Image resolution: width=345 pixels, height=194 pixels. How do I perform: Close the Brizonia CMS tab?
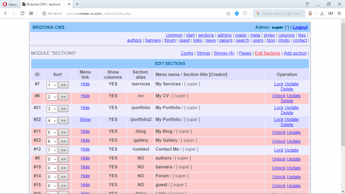[69, 4]
